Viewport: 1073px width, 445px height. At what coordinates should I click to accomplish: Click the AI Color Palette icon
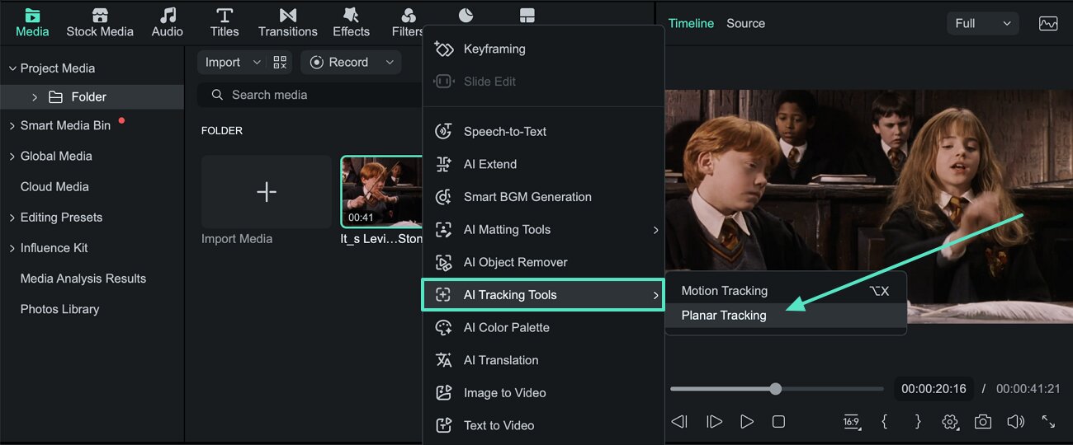click(x=444, y=327)
